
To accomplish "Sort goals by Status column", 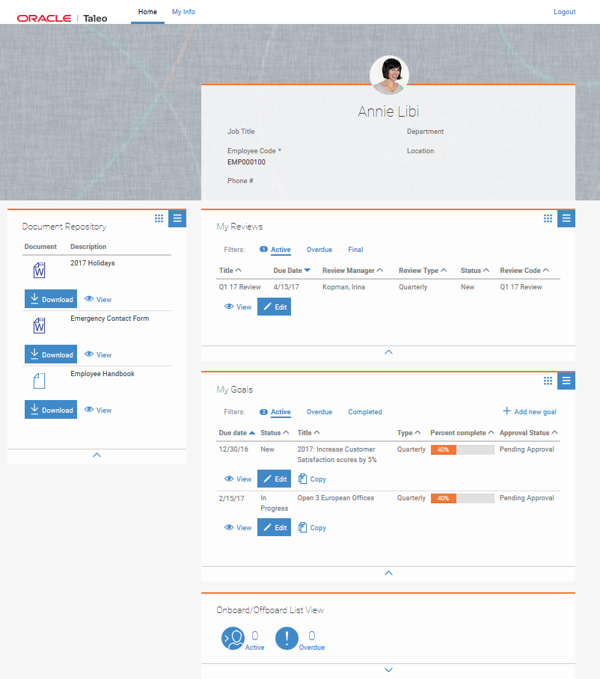I will coord(275,433).
